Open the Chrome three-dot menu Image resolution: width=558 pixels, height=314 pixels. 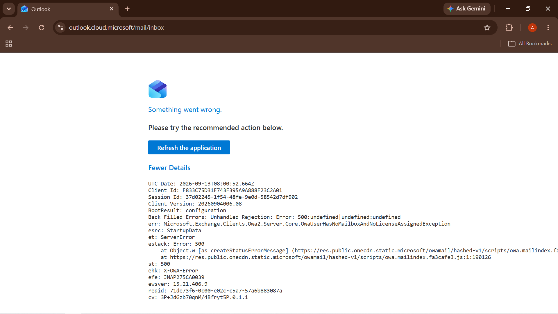coord(548,28)
